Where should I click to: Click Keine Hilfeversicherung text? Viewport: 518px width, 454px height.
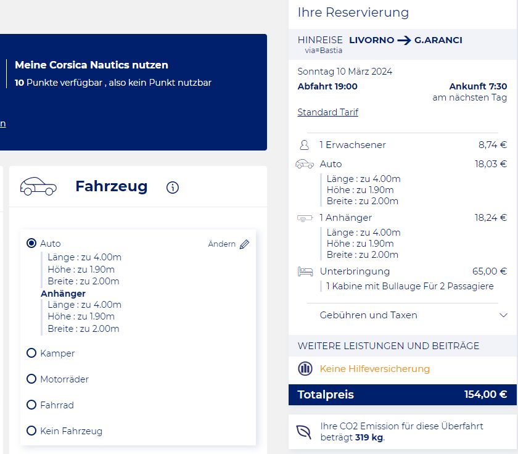coord(375,368)
